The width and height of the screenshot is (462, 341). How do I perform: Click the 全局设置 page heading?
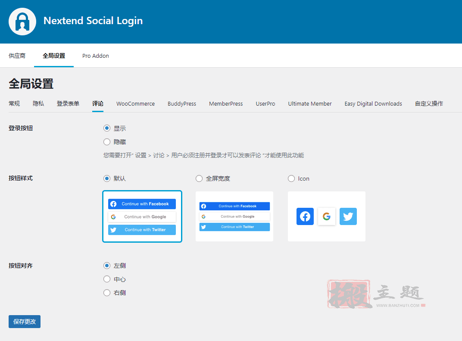click(x=31, y=84)
